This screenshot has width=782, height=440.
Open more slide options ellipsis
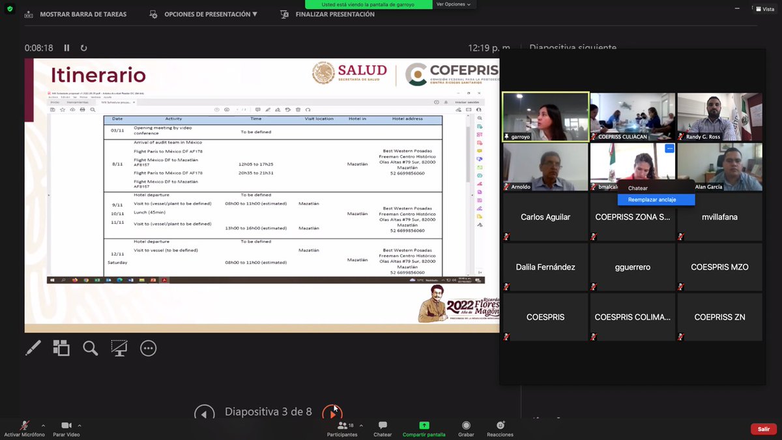[149, 348]
